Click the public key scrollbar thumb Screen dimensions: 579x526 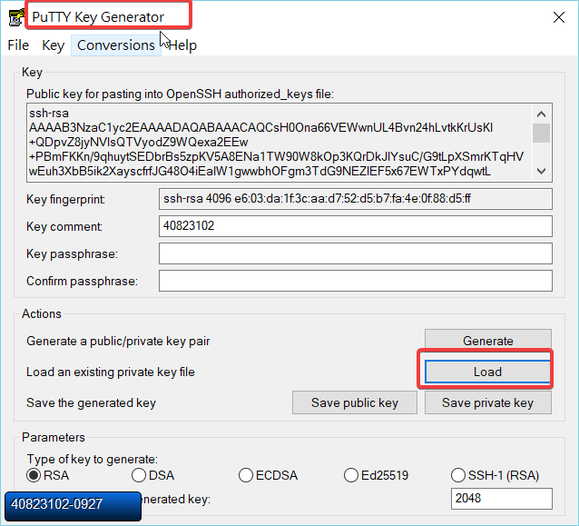click(x=541, y=133)
